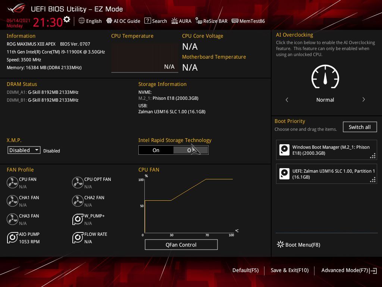Grab drag handle on Windows Boot Manager
Image resolution: width=382 pixels, height=287 pixels.
pyautogui.click(x=373, y=156)
